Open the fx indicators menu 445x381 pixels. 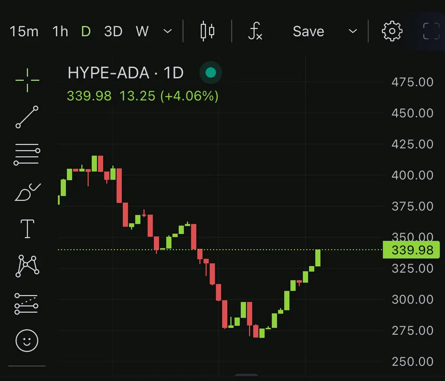coord(255,31)
